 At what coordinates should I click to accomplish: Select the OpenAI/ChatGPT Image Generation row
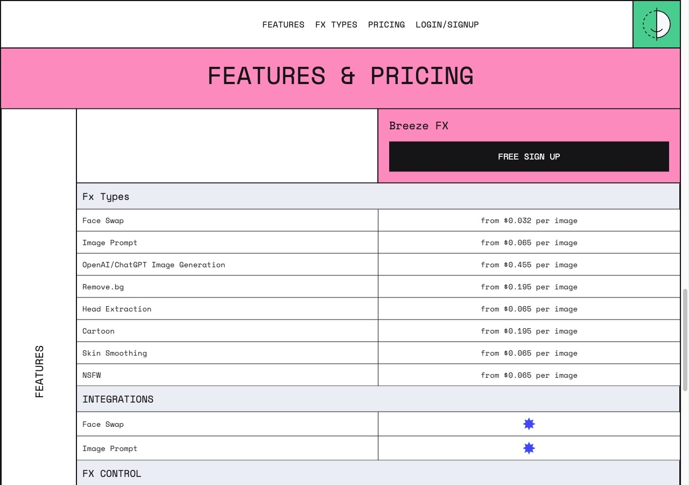[378, 265]
